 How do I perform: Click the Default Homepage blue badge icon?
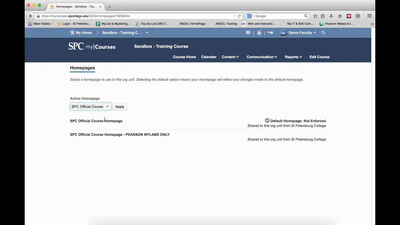pyautogui.click(x=267, y=121)
